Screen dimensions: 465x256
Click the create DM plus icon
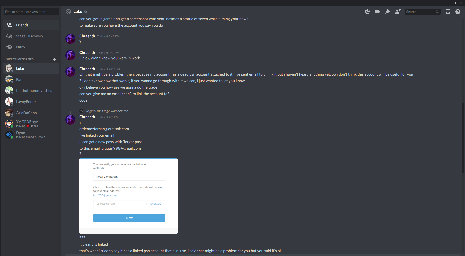pos(55,59)
